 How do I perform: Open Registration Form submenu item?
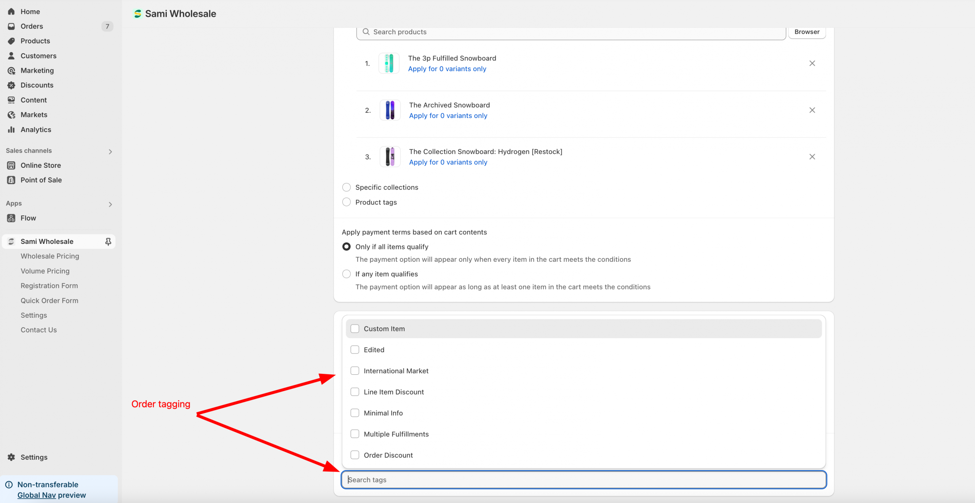[49, 286]
